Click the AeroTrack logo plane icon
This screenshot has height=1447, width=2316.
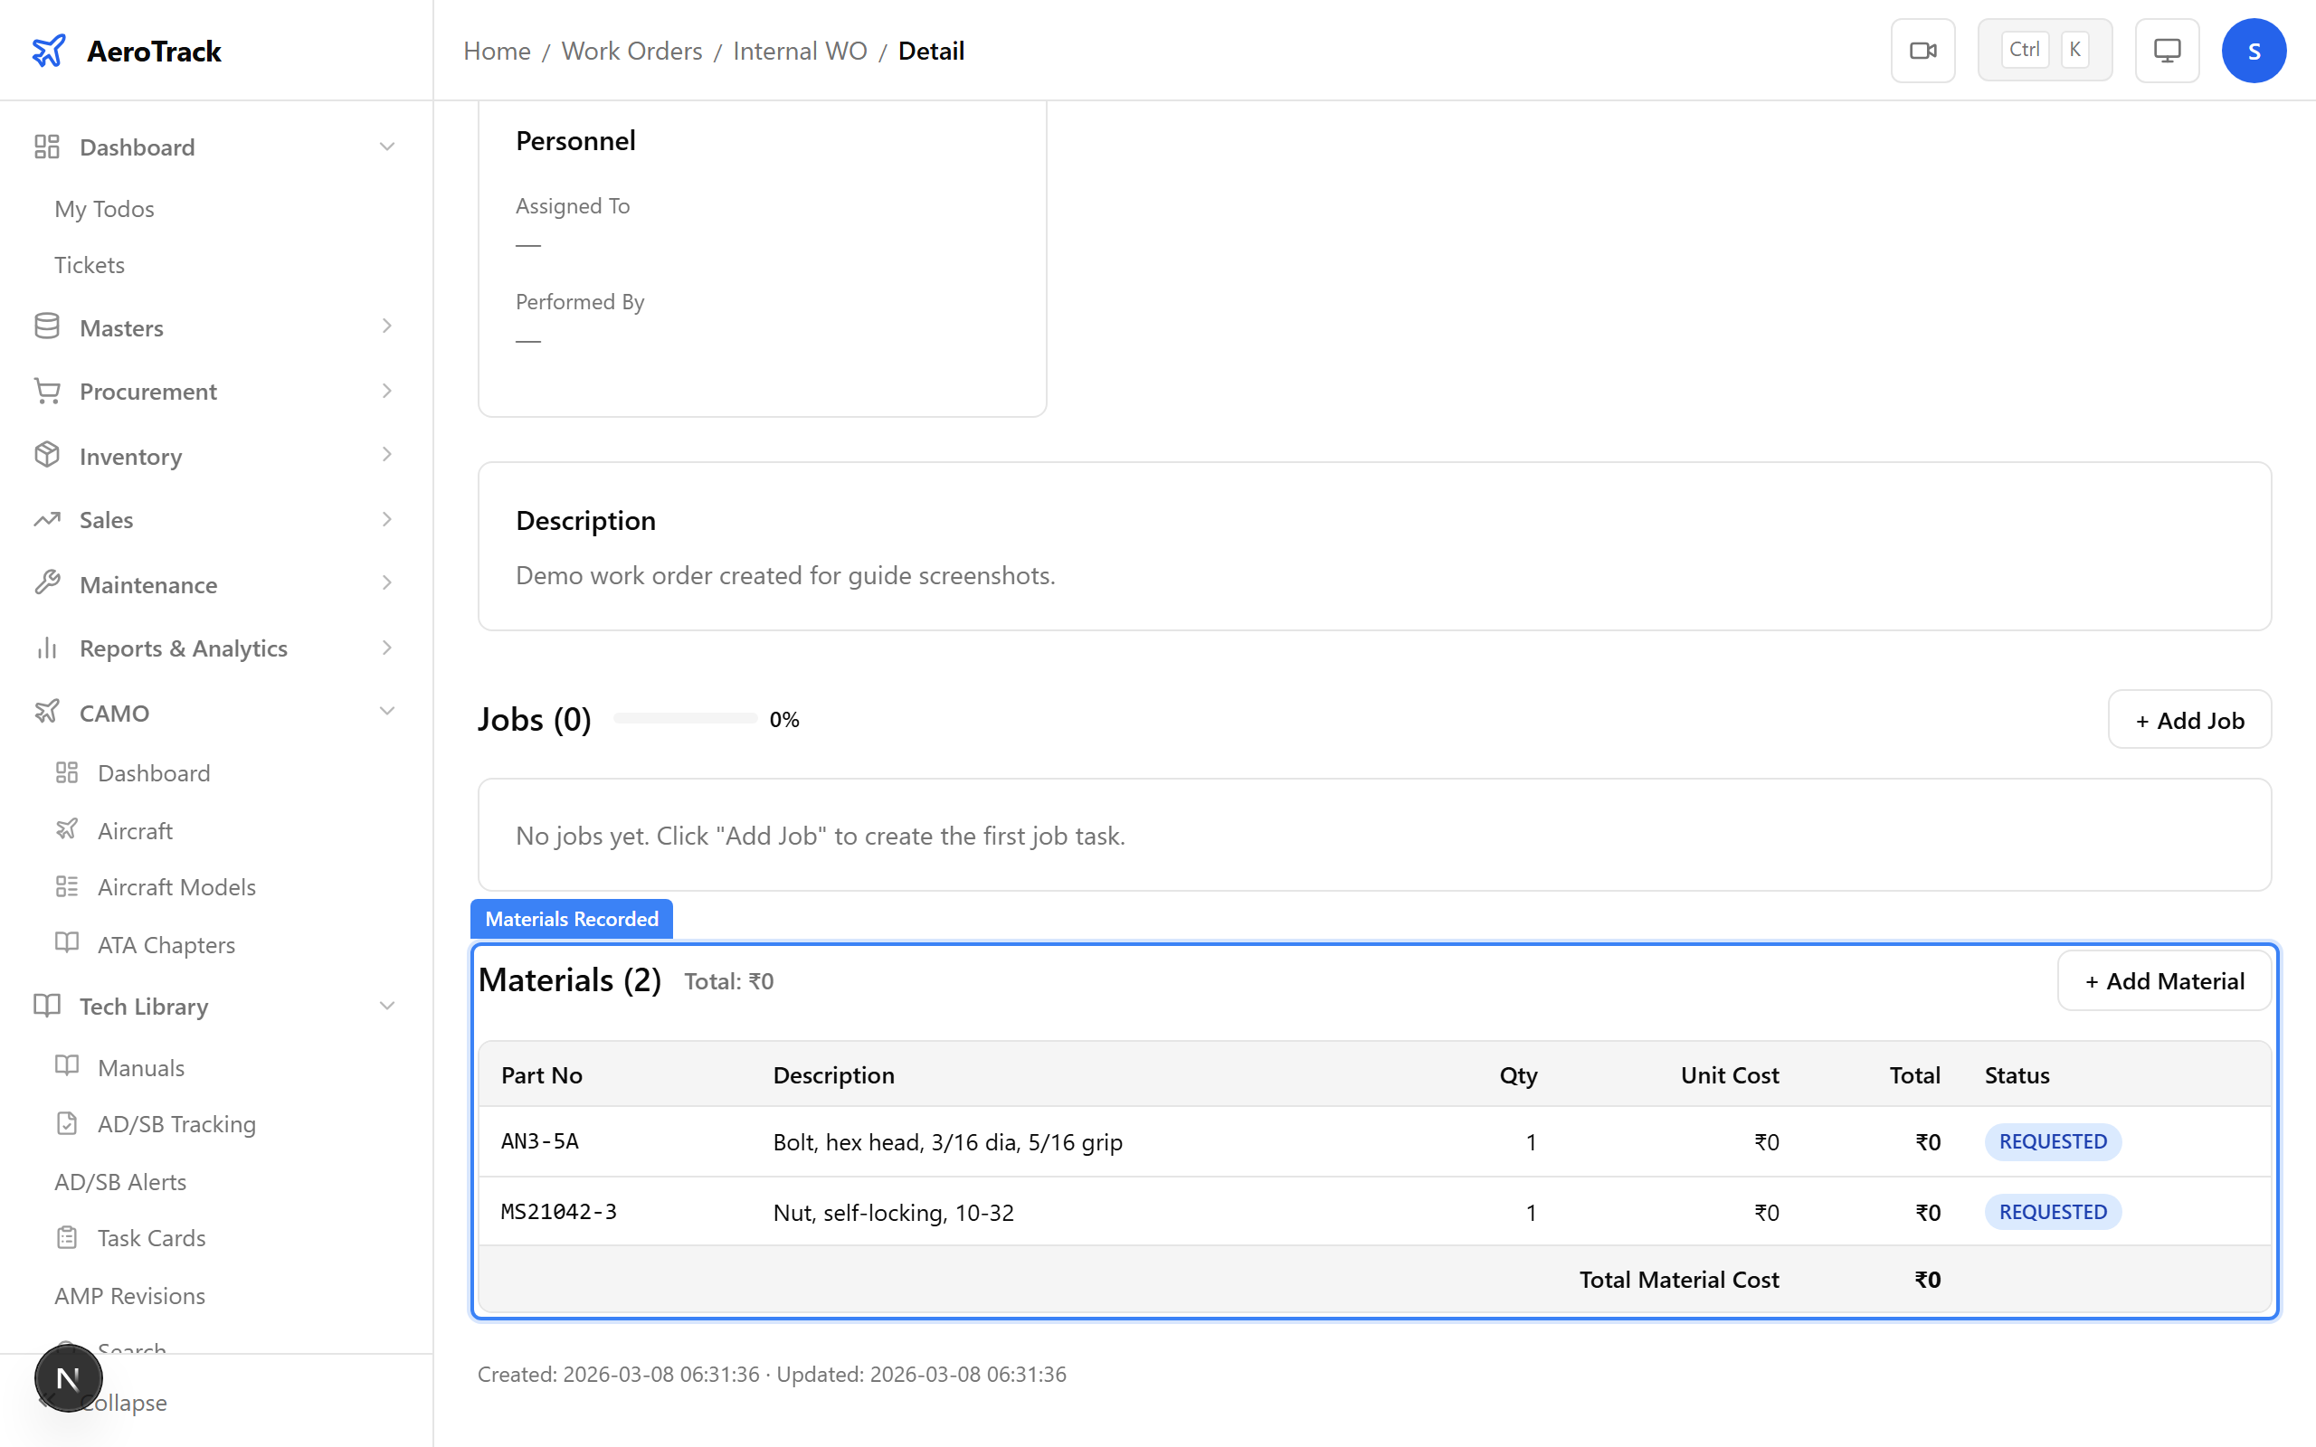coord(49,50)
